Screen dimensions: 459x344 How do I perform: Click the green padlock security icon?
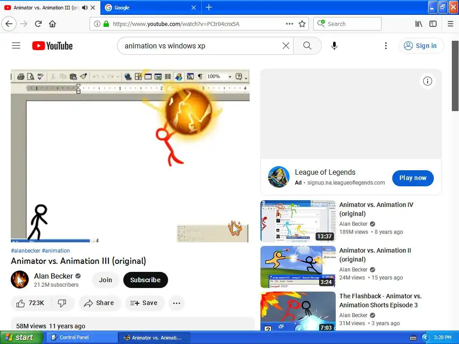(x=106, y=24)
